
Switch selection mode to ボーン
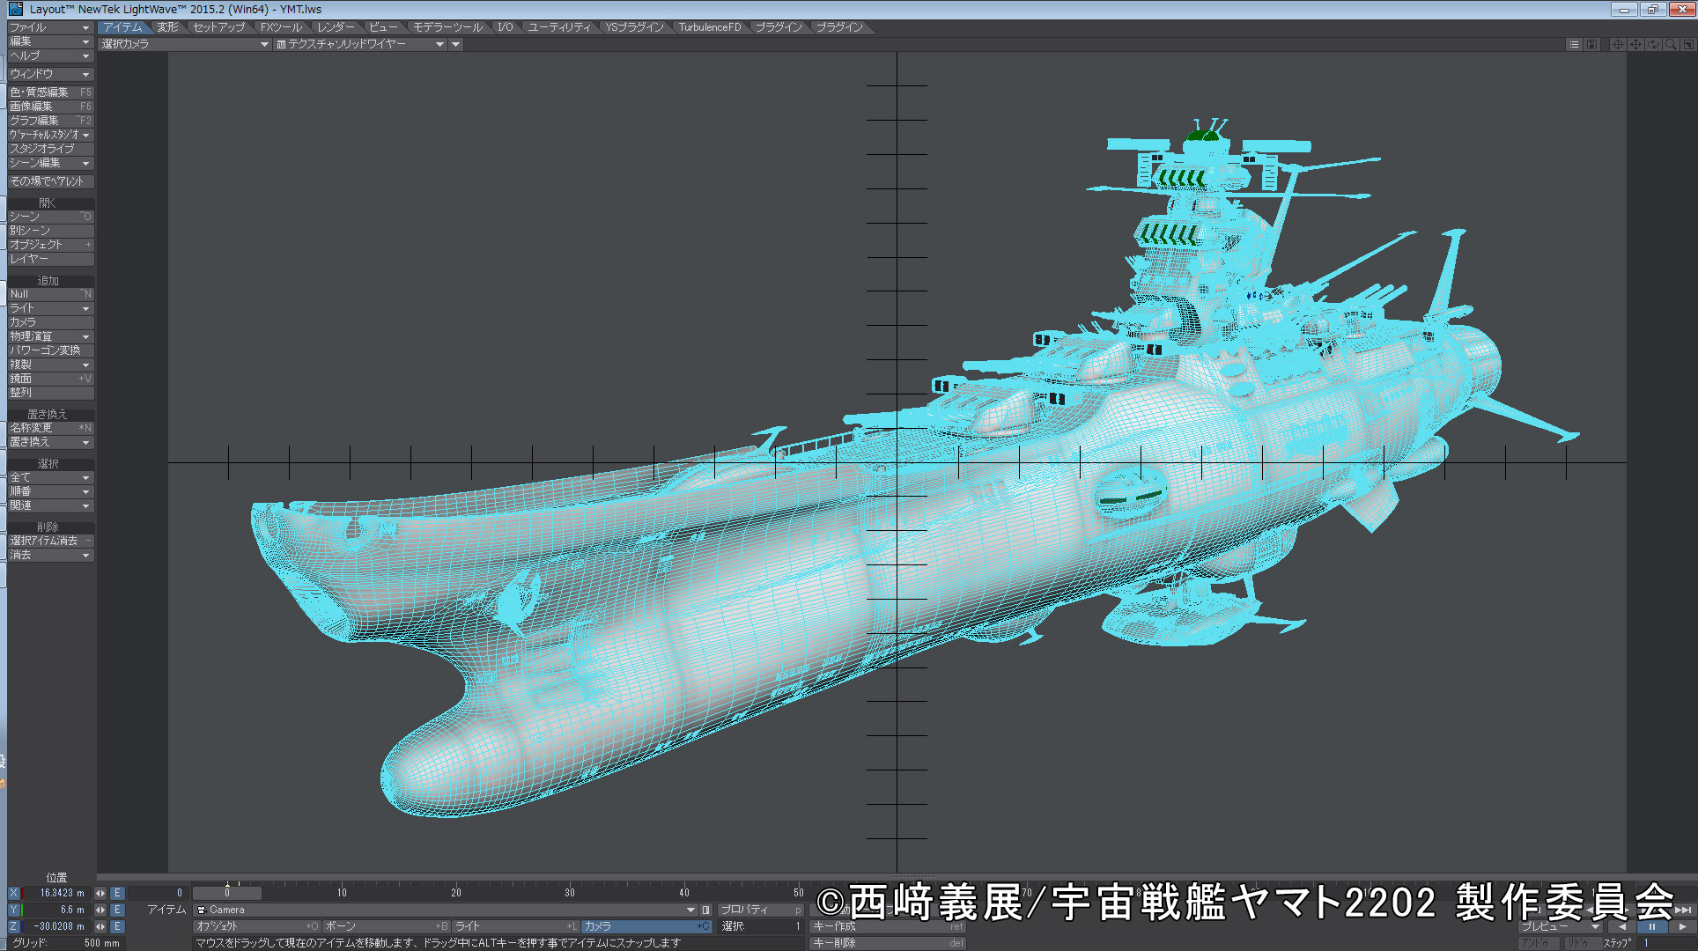[386, 926]
